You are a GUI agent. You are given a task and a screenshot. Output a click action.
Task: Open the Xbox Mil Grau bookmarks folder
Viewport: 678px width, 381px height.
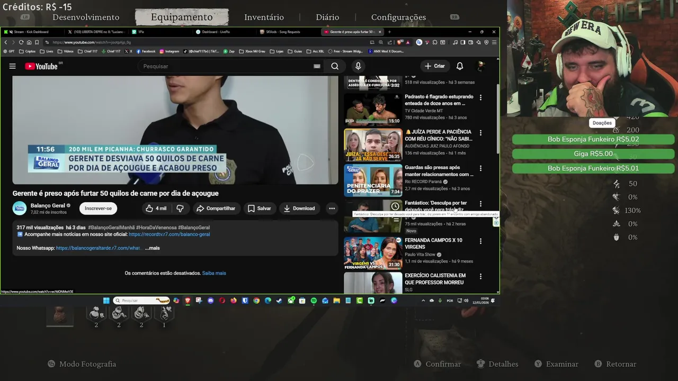[x=252, y=51]
